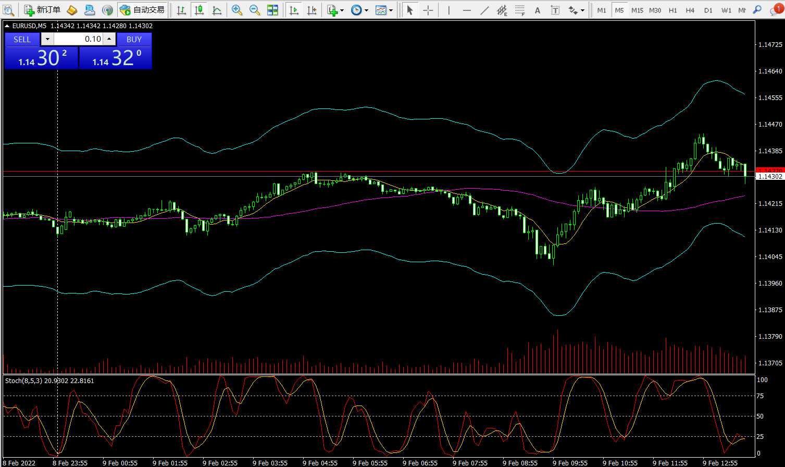Switch to W1 timeframe
Viewport: 785px width, 467px height.
point(727,10)
